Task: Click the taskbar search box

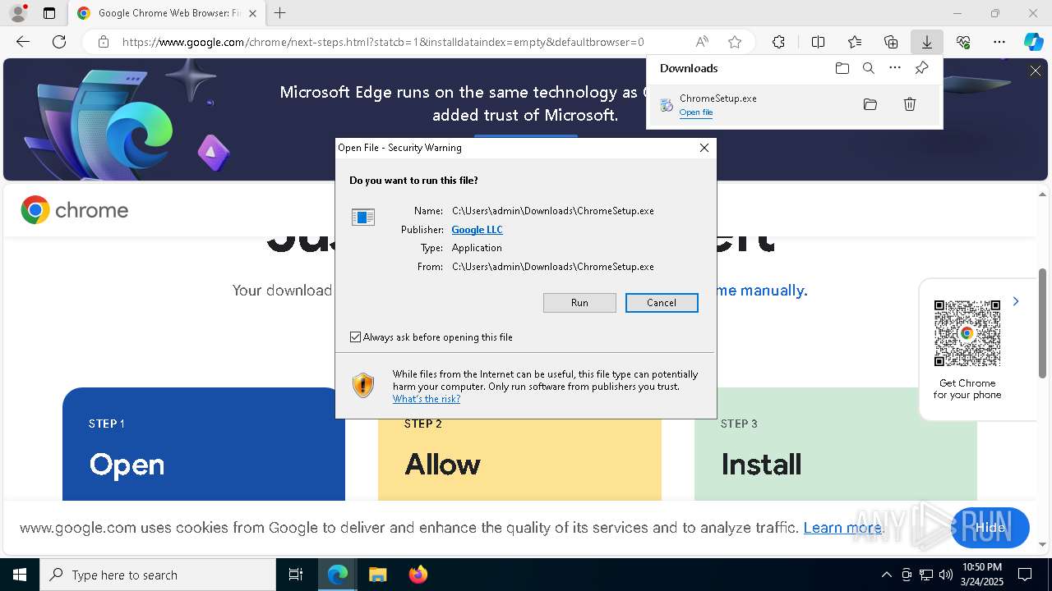Action: click(158, 575)
